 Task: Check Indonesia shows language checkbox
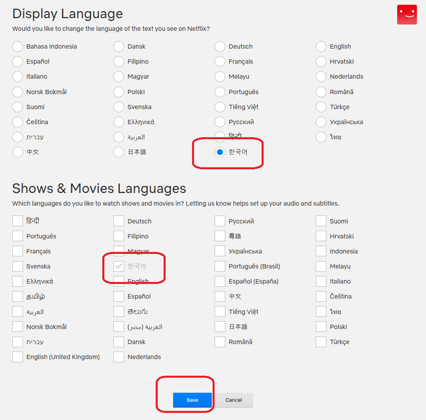321,251
